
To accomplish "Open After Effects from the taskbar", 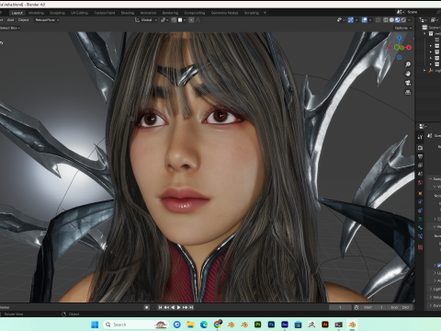I will click(x=285, y=325).
